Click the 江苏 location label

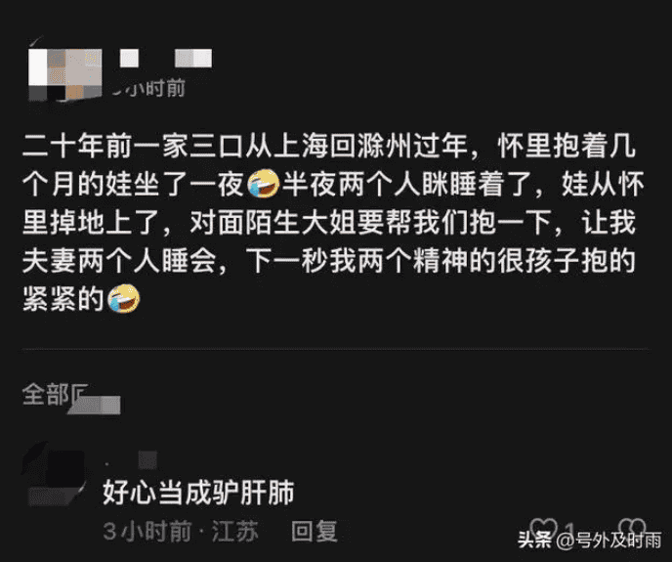coord(235,532)
